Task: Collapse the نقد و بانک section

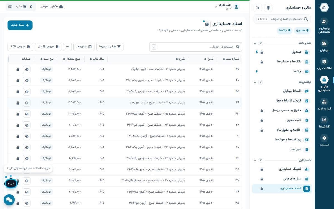Action: (255, 43)
